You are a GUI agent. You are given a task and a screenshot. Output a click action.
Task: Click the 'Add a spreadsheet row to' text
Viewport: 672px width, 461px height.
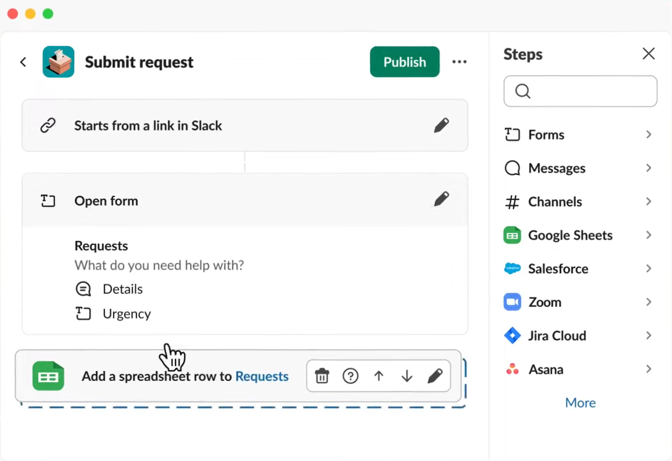(157, 376)
